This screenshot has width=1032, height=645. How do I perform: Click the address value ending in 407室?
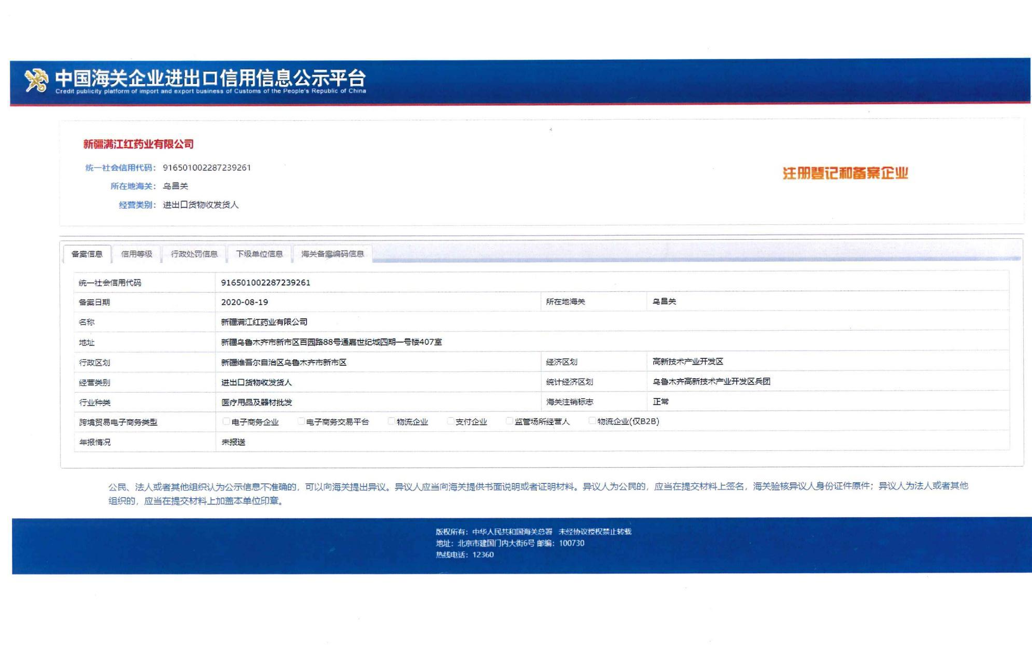pos(331,342)
